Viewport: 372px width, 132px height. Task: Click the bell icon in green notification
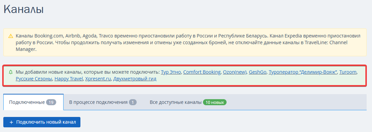coord(10,72)
